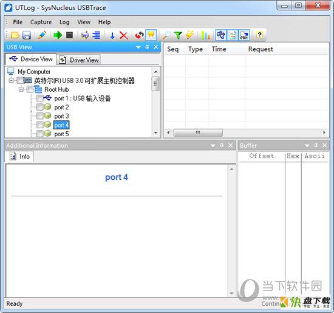Check the port 2 checkbox
This screenshot has height=313, width=334.
pyautogui.click(x=39, y=107)
